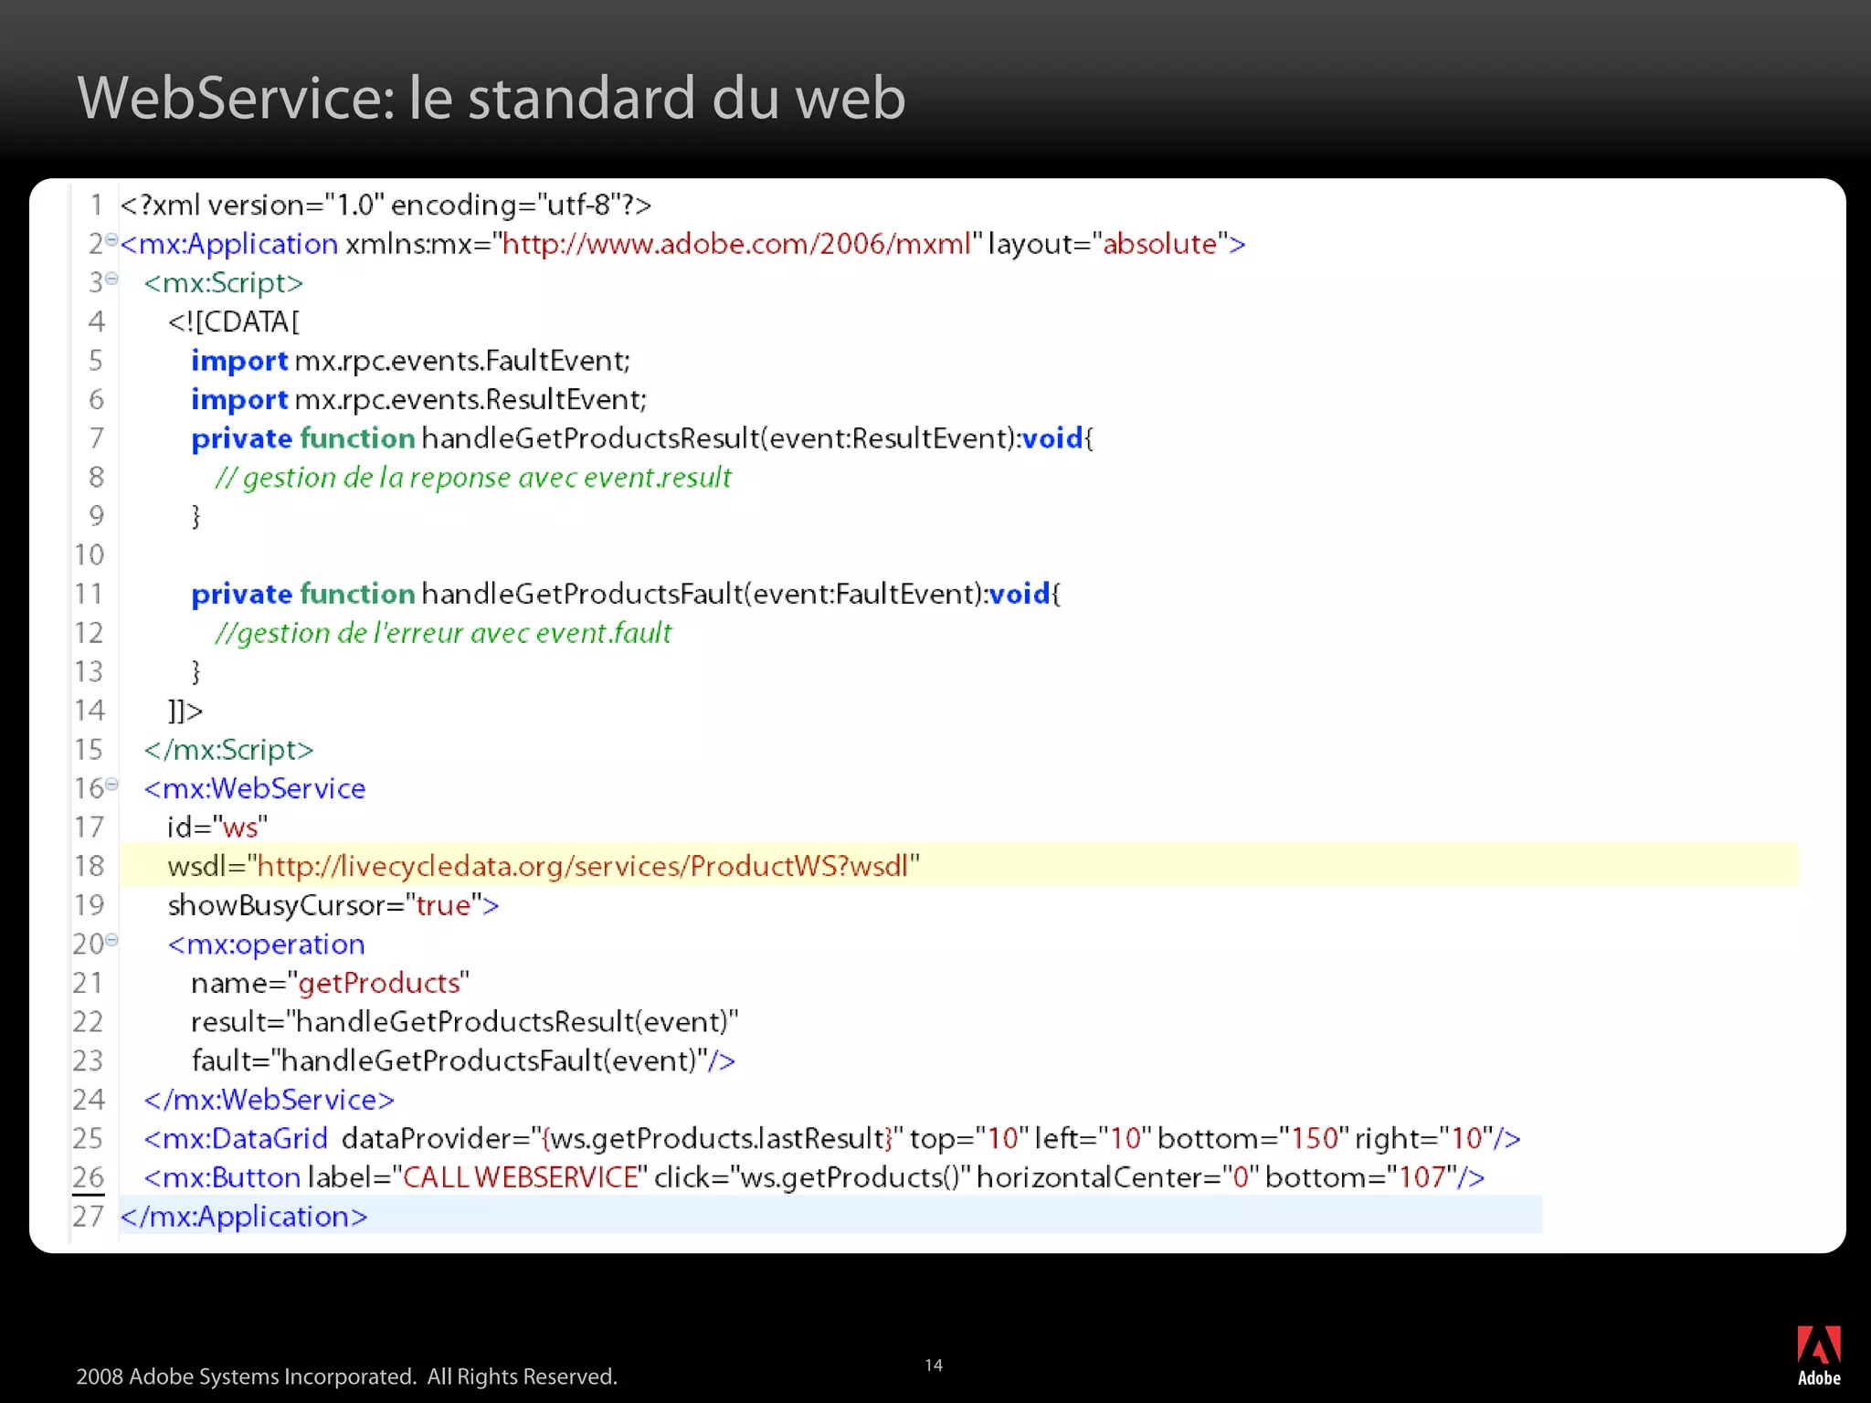
Task: Click the comment 'gestion de la reponse avec event.result'
Action: tap(473, 477)
